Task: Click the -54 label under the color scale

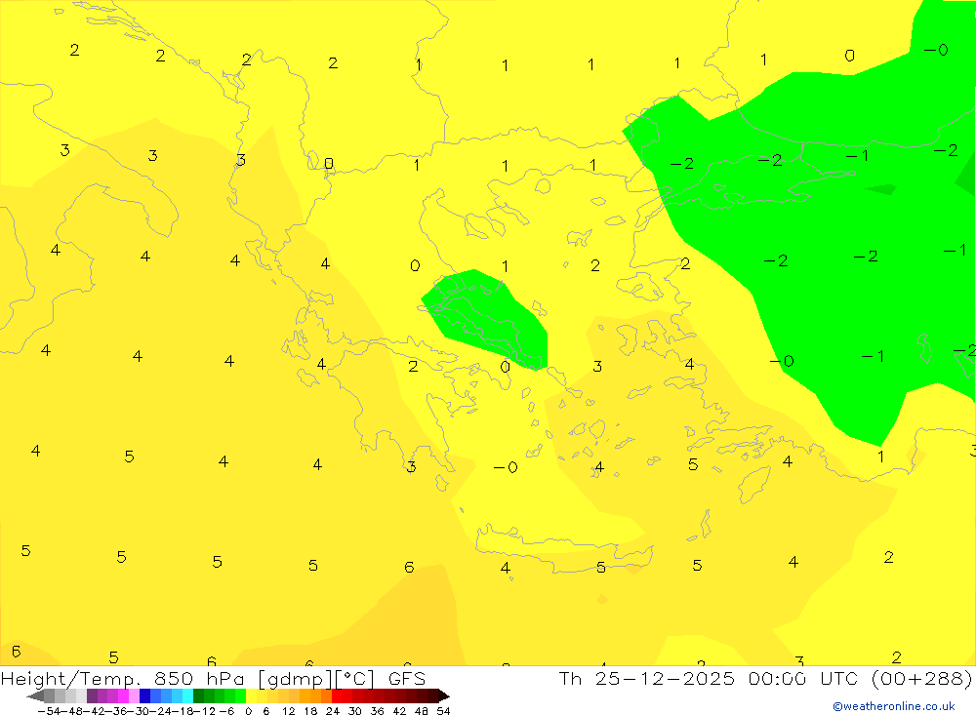Action: coord(49,711)
